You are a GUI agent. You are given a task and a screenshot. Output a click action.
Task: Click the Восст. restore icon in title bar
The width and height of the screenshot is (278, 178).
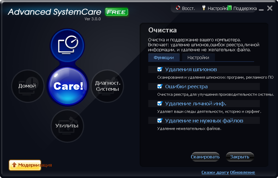click(x=178, y=8)
